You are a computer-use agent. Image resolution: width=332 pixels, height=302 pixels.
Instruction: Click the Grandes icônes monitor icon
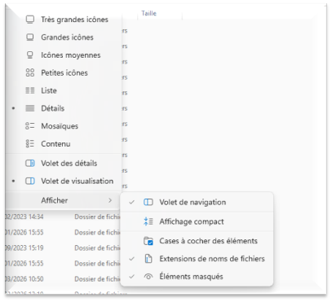coord(30,37)
